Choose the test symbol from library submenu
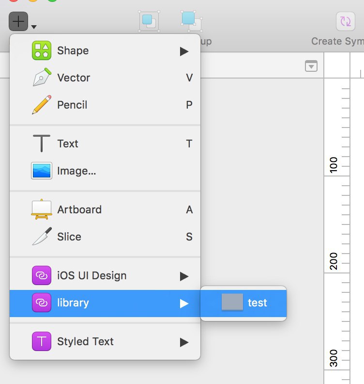Screen dimensions: 364x384 pyautogui.click(x=243, y=303)
